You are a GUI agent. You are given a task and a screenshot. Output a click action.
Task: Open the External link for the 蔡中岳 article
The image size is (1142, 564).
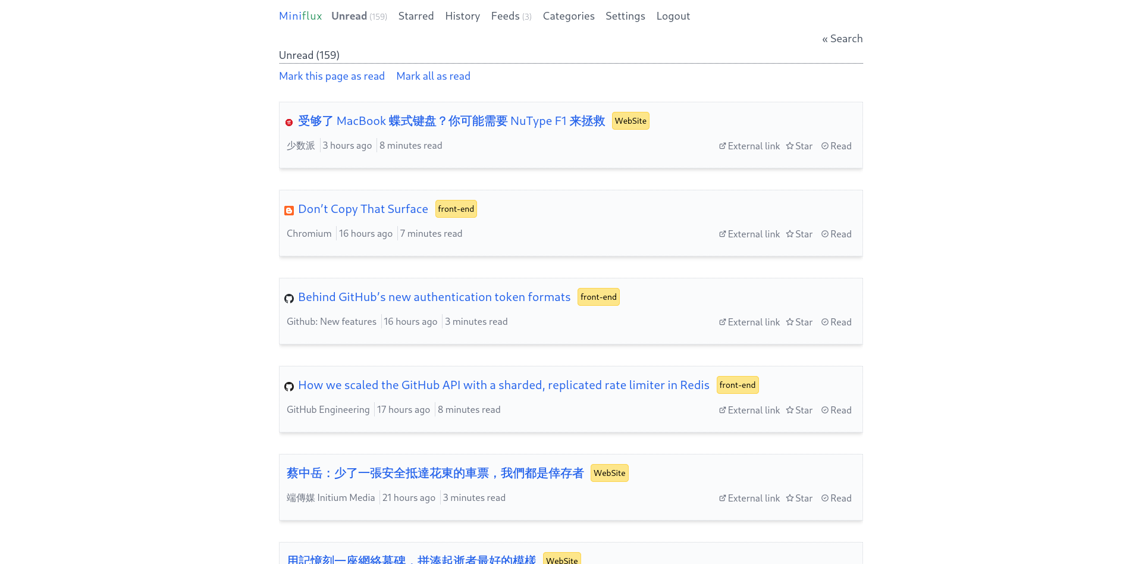pyautogui.click(x=749, y=499)
